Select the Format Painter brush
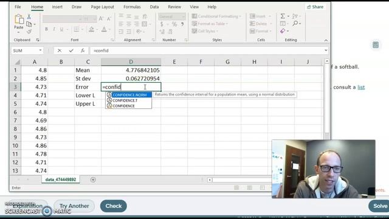 click(29, 32)
